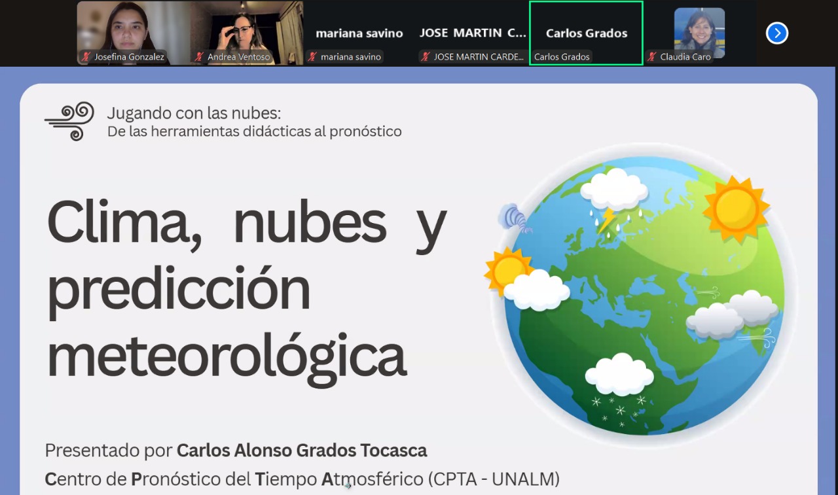Click the blue next-participants arrow
Screen dimensions: 838x495
(776, 33)
